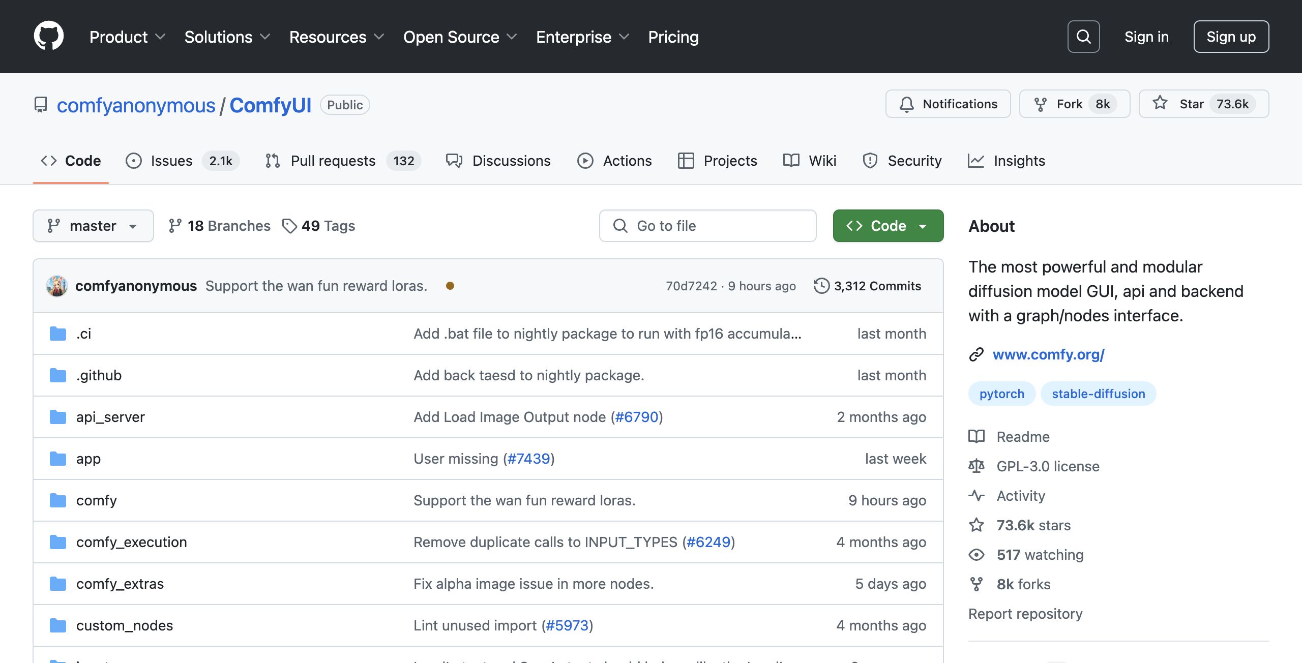Click the Go to file field
Image resolution: width=1302 pixels, height=663 pixels.
[x=707, y=226]
